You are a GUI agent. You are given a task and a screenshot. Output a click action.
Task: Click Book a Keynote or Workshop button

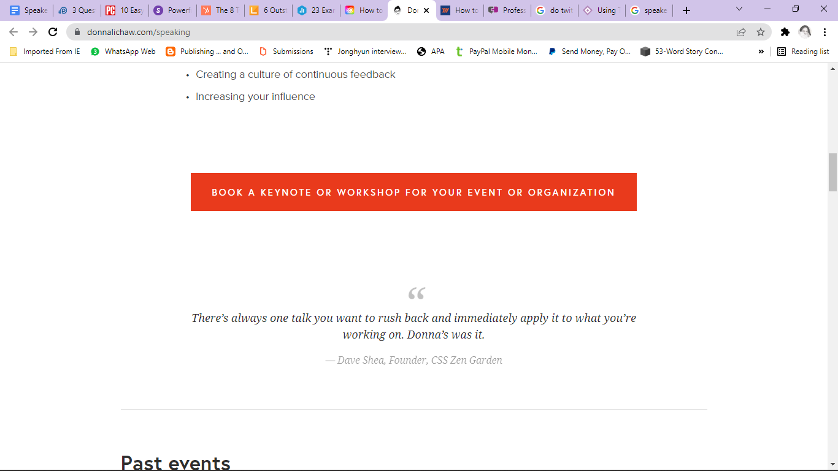(x=413, y=192)
